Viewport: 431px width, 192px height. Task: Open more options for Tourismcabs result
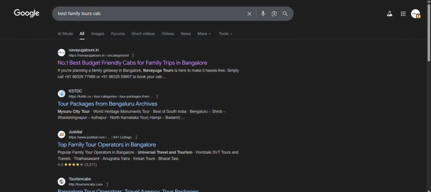(x=107, y=184)
